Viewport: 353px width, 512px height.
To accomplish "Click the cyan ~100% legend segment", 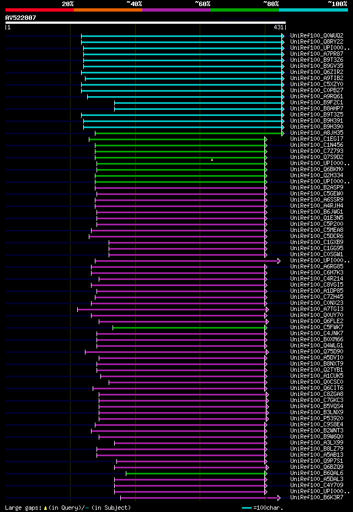I will click(313, 10).
